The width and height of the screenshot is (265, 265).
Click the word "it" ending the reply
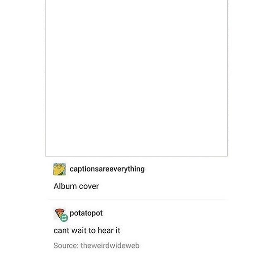click(x=118, y=231)
